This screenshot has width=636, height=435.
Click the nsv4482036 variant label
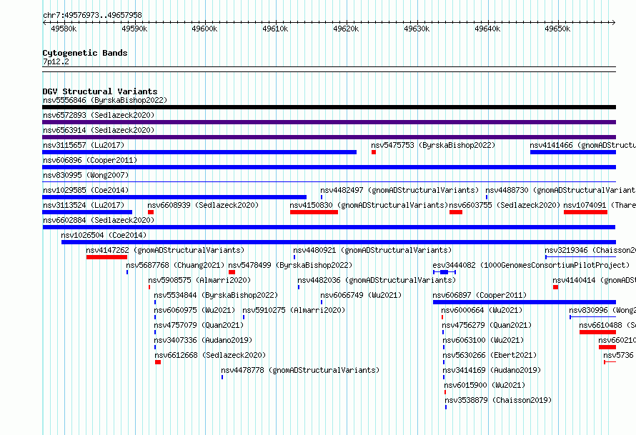point(377,280)
